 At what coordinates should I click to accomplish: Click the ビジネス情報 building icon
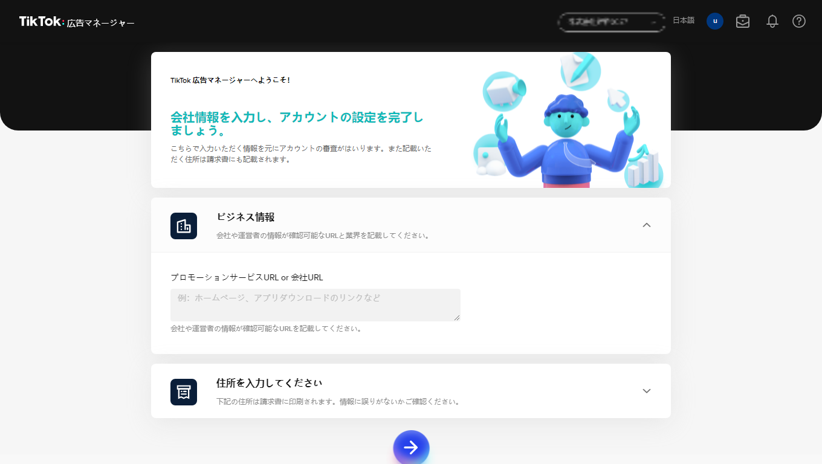click(184, 226)
